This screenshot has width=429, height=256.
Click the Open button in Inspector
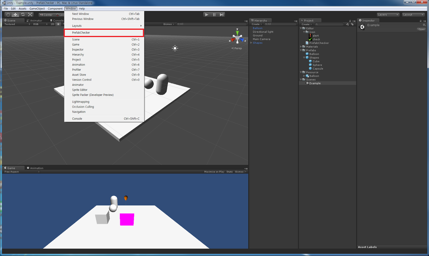coord(421,29)
